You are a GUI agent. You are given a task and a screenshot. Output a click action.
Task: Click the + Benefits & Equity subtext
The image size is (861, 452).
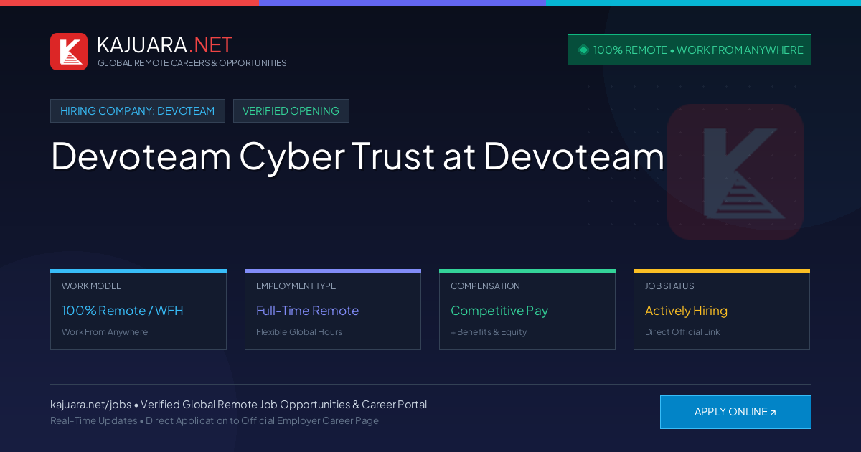489,332
